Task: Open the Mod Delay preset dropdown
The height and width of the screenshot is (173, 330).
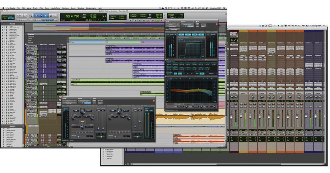Action: [83, 100]
